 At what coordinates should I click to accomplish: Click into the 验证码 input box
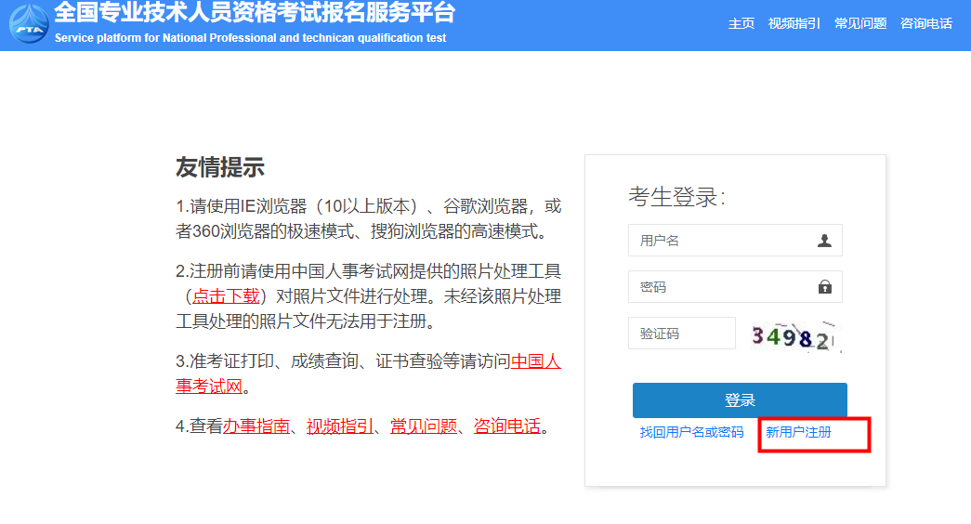[x=681, y=334]
